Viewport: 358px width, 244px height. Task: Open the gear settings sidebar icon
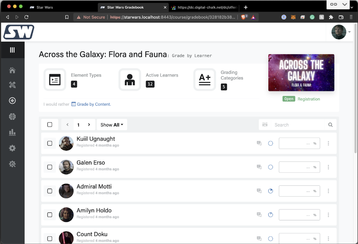click(12, 148)
